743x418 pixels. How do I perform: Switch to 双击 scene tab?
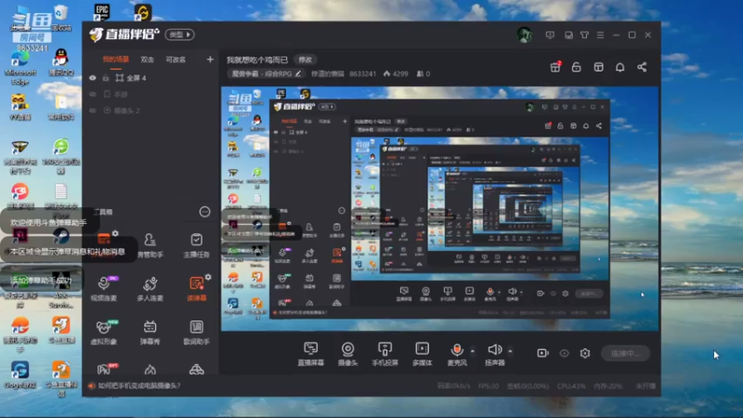[x=148, y=59]
